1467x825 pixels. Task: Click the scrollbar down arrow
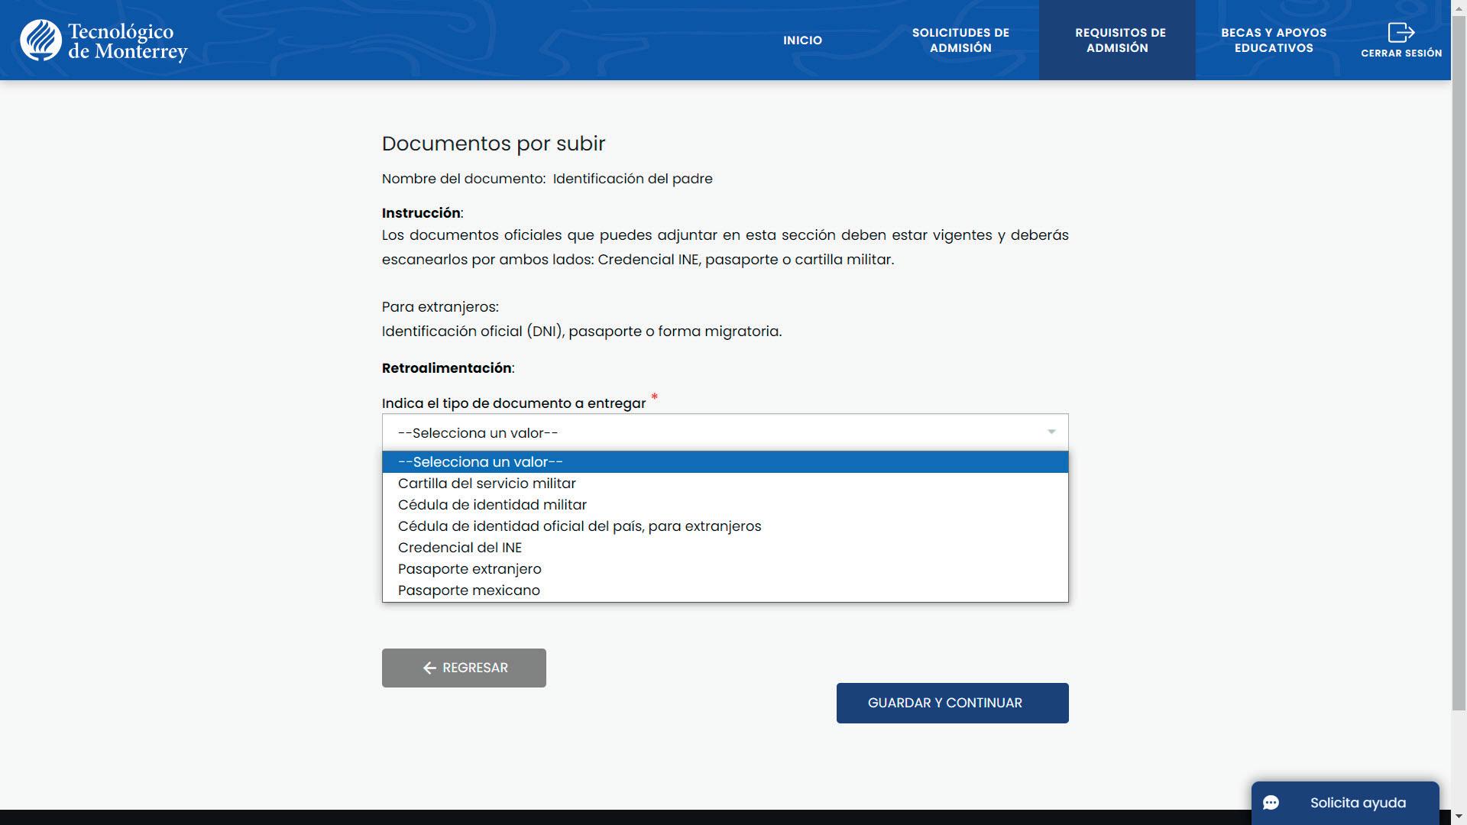pos(1459,817)
